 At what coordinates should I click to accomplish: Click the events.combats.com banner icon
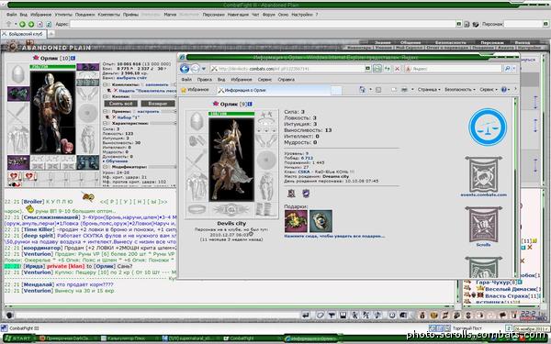point(484,174)
